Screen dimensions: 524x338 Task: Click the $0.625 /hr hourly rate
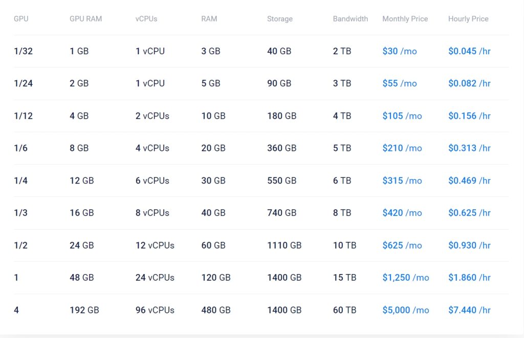click(469, 213)
